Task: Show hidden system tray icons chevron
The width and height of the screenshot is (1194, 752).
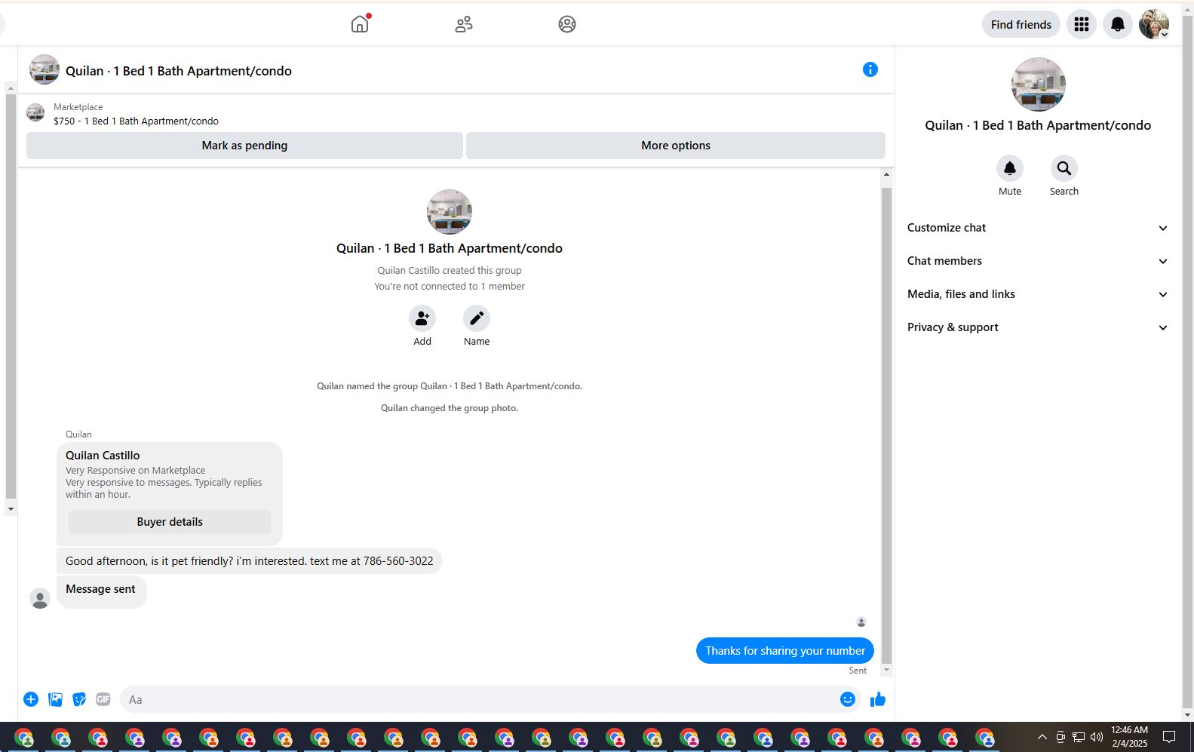Action: point(1042,737)
